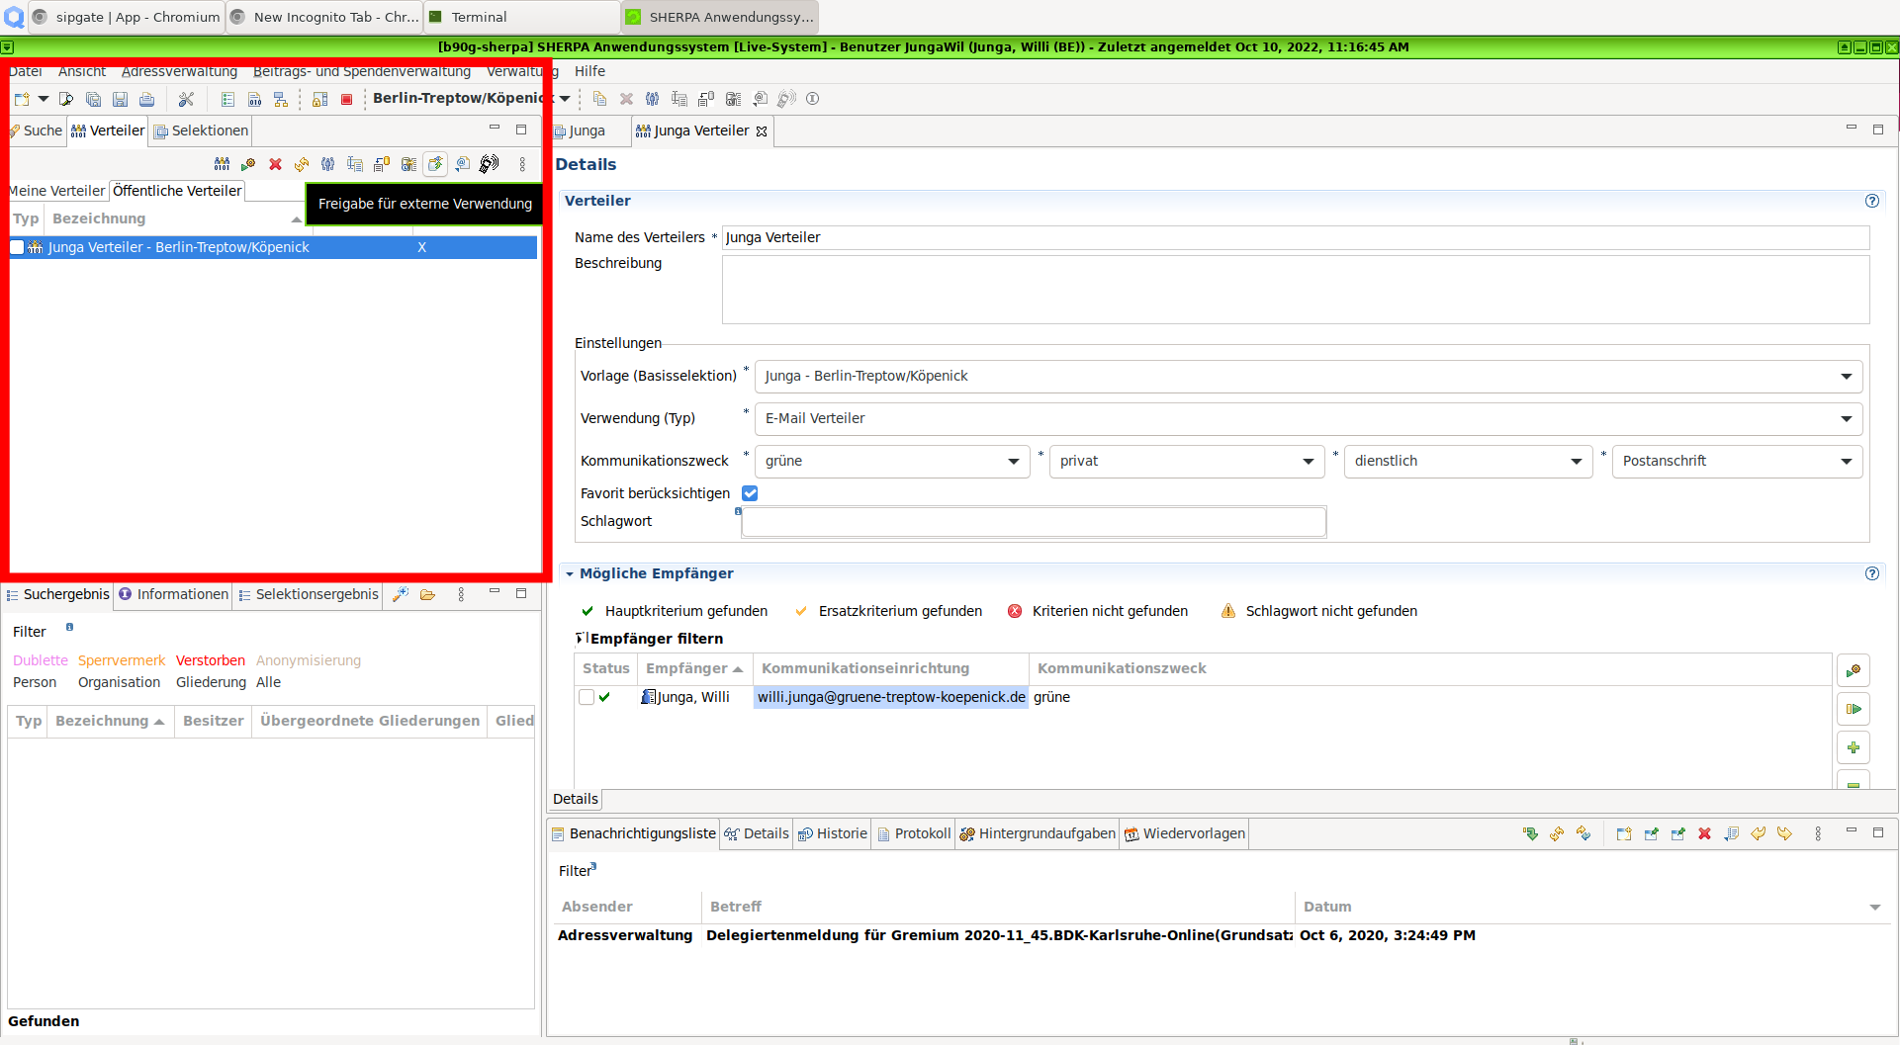Image resolution: width=1900 pixels, height=1045 pixels.
Task: Select the Delegiertenmeldung notification row
Action: (1221, 935)
